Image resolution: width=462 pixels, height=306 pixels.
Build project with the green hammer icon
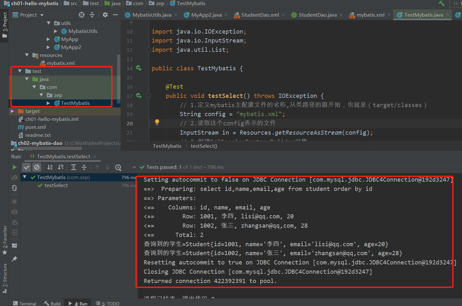[442, 3]
